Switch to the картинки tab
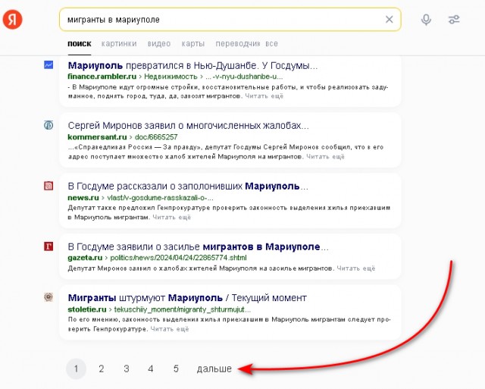The width and height of the screenshot is (485, 389). pyautogui.click(x=119, y=44)
